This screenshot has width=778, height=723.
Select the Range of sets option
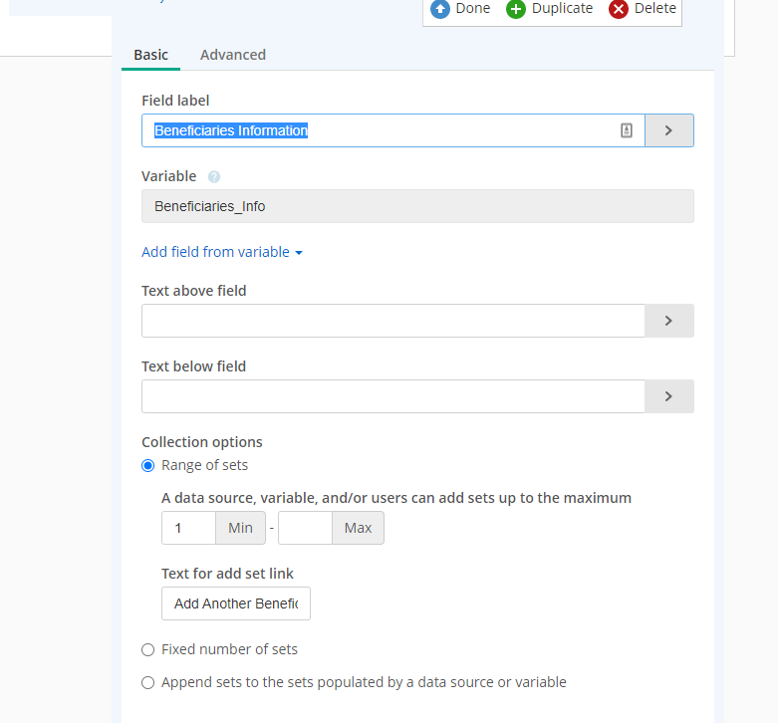[x=147, y=466]
